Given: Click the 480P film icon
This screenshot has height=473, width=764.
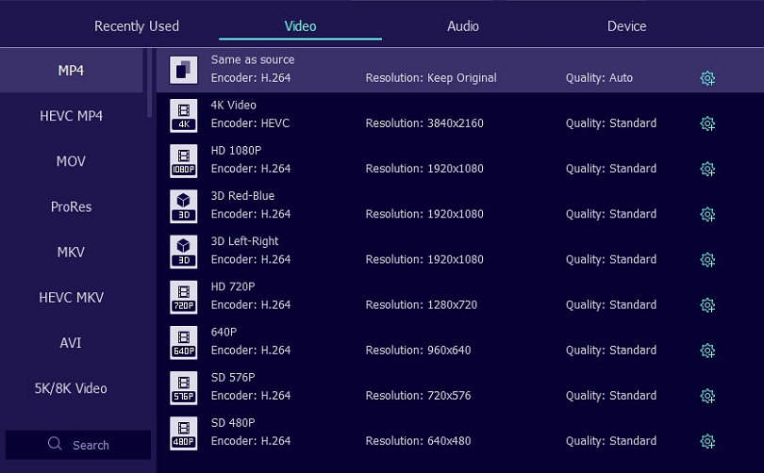Looking at the screenshot, I should coord(184,433).
